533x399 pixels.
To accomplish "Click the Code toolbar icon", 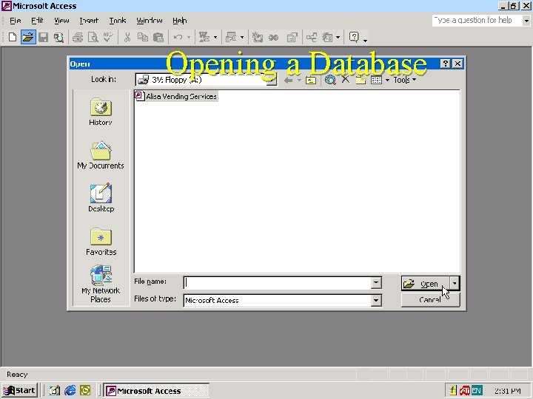I will [258, 37].
